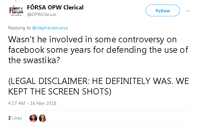The height and width of the screenshot is (126, 201).
Task: Click the word 'Likes' beside the count
Action: [17, 118]
